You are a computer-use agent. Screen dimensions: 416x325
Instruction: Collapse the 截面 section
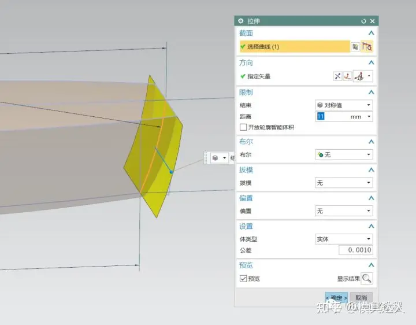pos(371,34)
